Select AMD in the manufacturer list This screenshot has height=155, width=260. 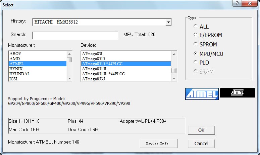pos(38,59)
